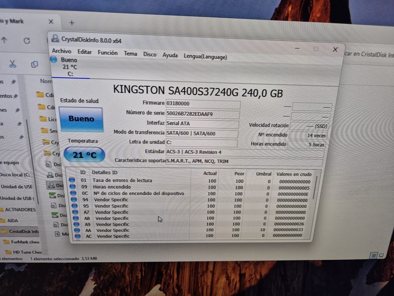394x296 pixels.
Task: Click the Velocidad rotación value (SSD)
Action: [x=309, y=126]
